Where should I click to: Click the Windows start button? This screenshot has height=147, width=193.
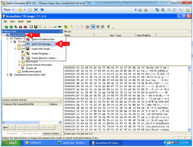pyautogui.click(x=11, y=143)
